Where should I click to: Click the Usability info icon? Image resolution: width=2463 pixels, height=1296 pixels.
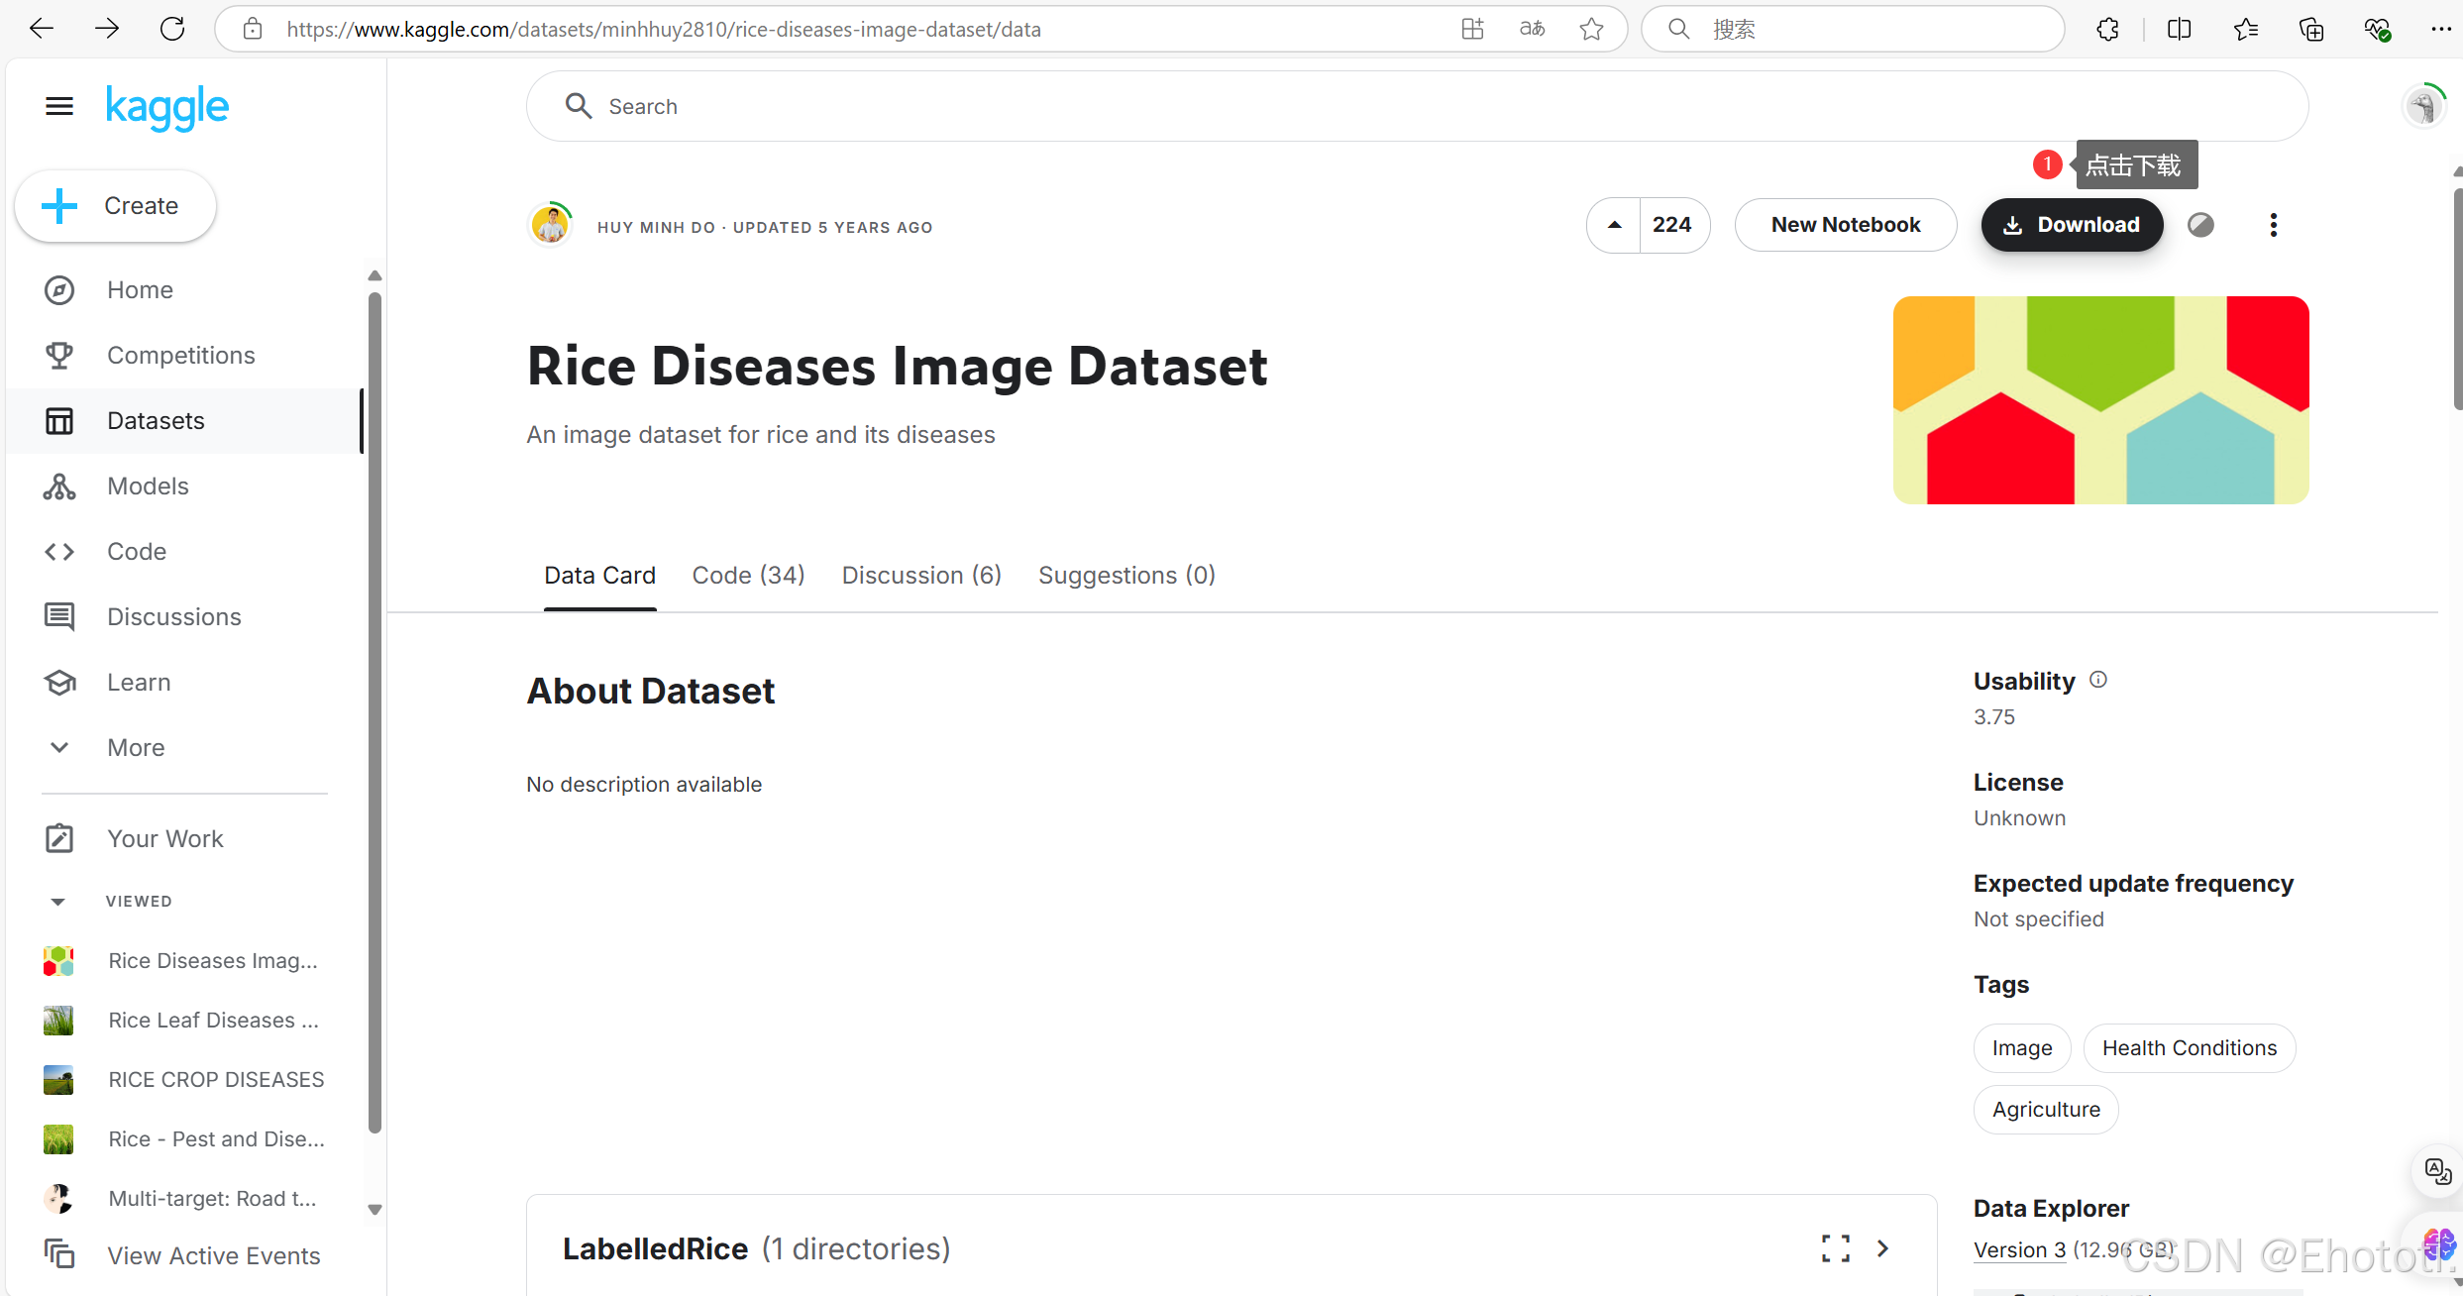2098,680
